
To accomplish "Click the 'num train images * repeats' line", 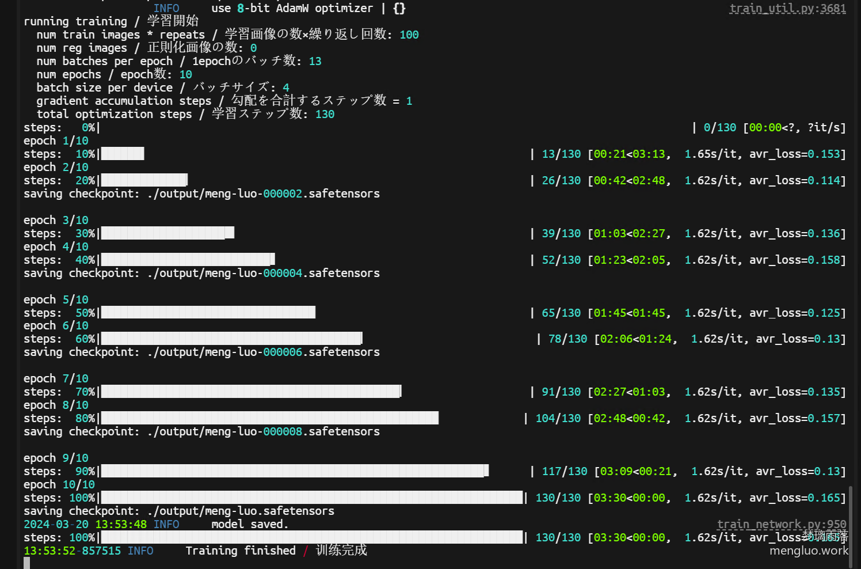I will click(x=227, y=35).
